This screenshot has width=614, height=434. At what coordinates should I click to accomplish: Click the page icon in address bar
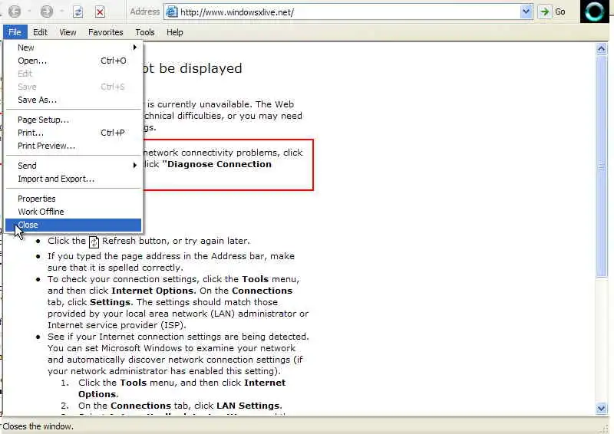(171, 12)
